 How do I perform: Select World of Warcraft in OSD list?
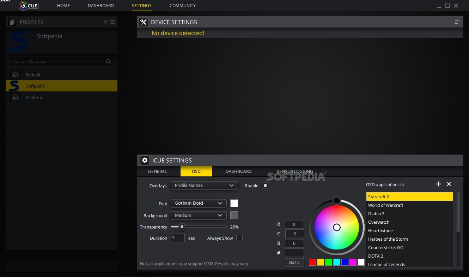click(409, 205)
